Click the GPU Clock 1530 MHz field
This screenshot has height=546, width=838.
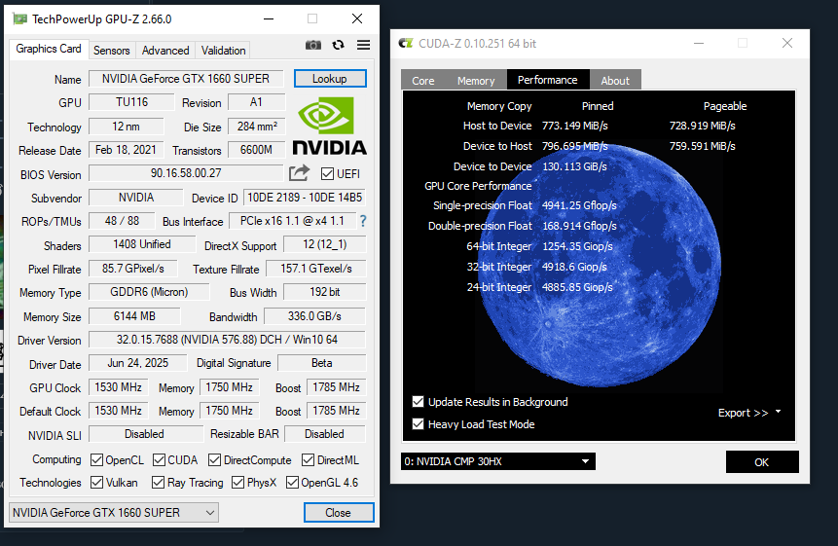[x=118, y=387]
